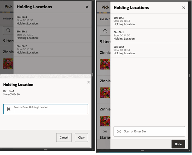Select Bin1 row in right panel
Image resolution: width=192 pixels, height=155 pixels.
[x=149, y=36]
